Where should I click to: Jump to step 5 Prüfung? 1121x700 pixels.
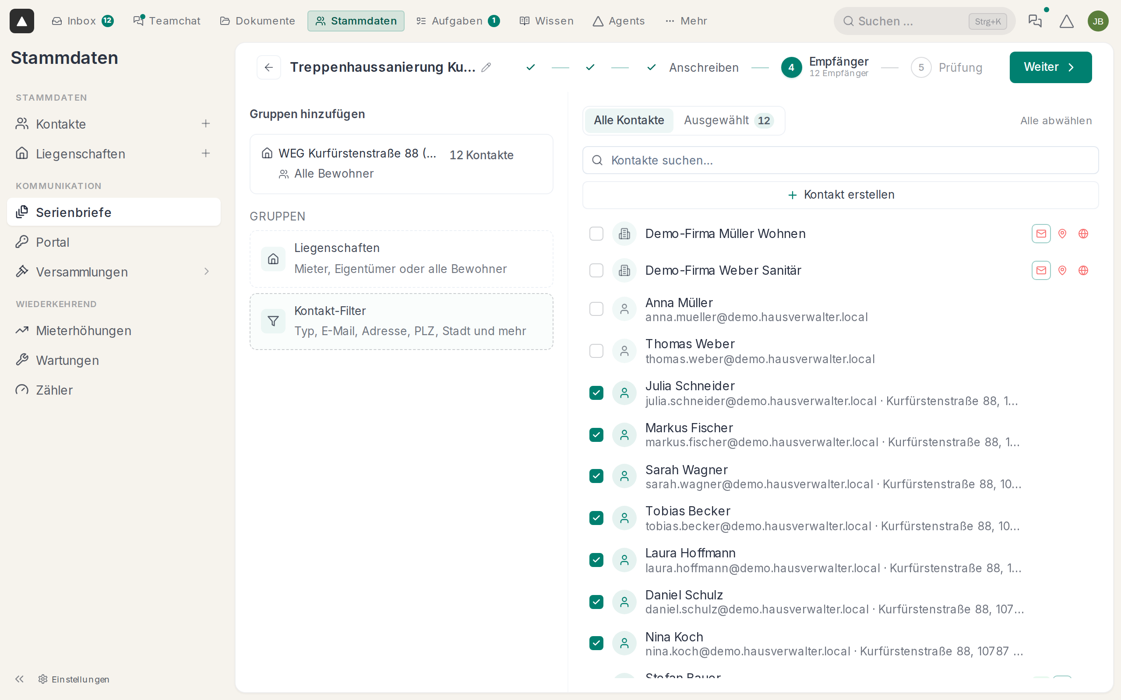(946, 67)
